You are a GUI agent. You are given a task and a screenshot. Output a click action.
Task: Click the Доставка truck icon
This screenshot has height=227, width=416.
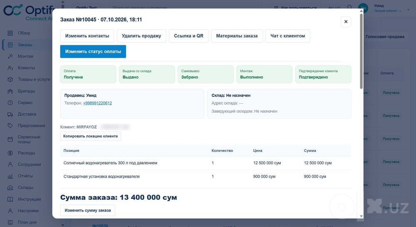pyautogui.click(x=10, y=114)
